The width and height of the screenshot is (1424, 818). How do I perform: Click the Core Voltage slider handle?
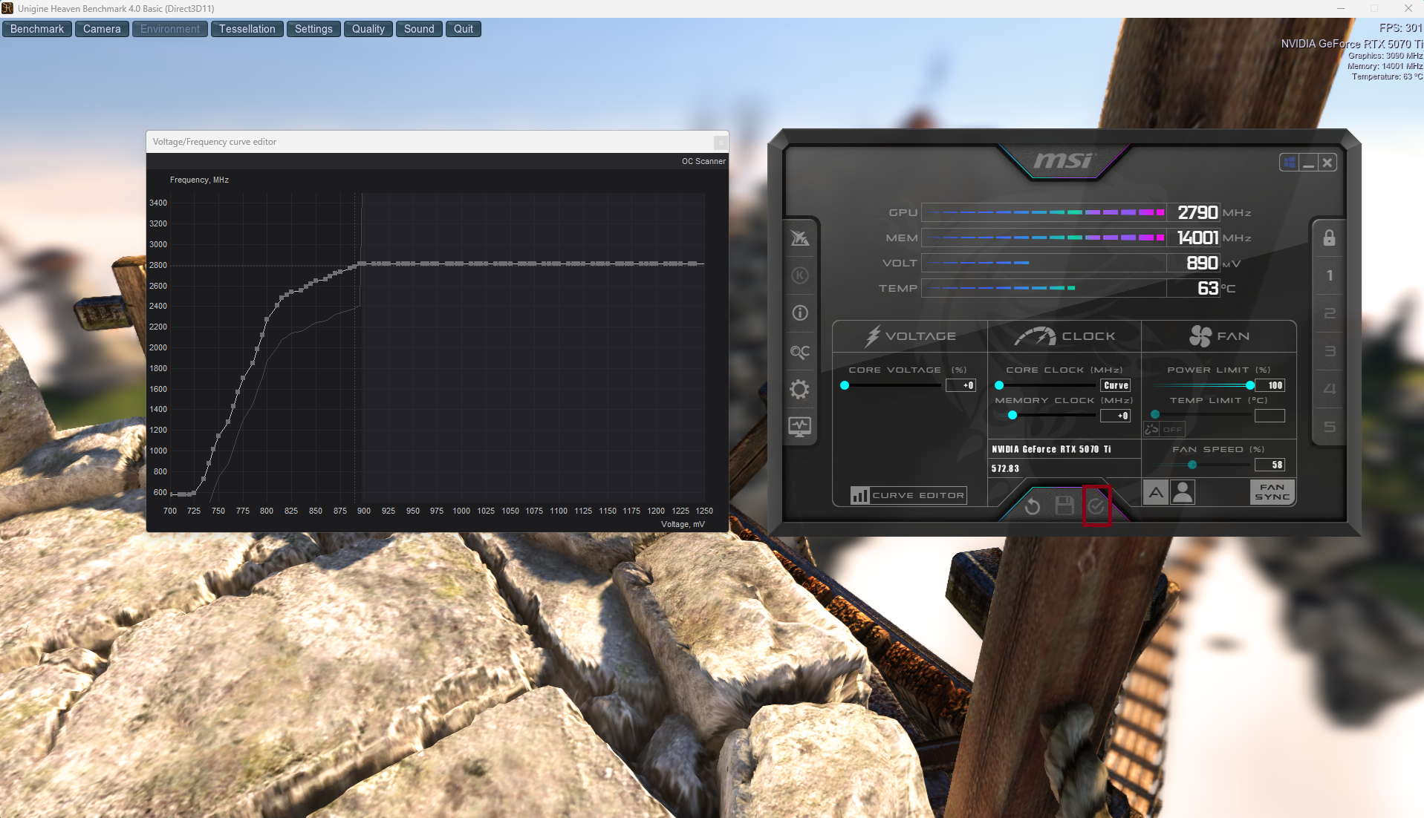click(845, 385)
